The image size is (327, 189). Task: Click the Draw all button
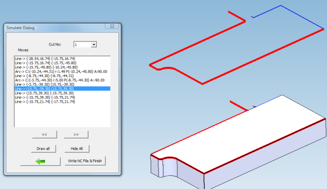(x=43, y=149)
